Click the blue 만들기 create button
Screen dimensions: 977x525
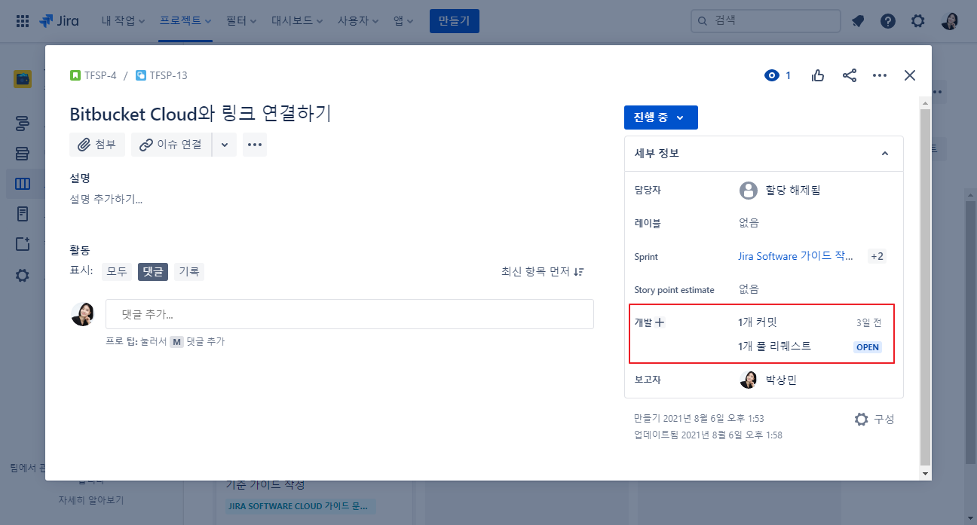[x=455, y=21]
